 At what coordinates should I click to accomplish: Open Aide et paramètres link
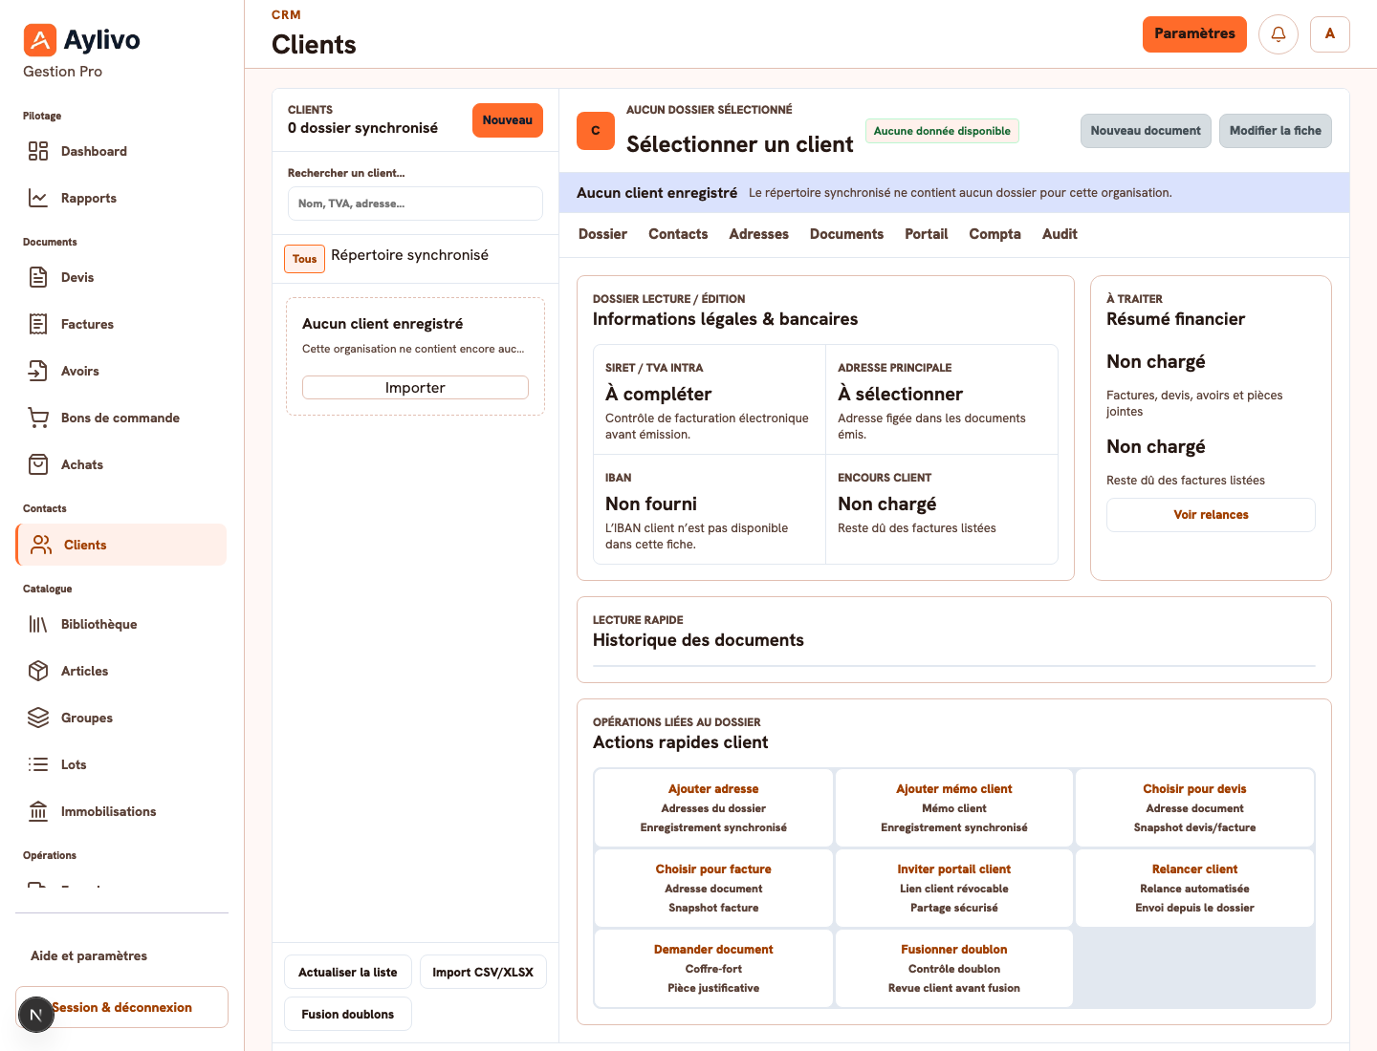coord(89,955)
